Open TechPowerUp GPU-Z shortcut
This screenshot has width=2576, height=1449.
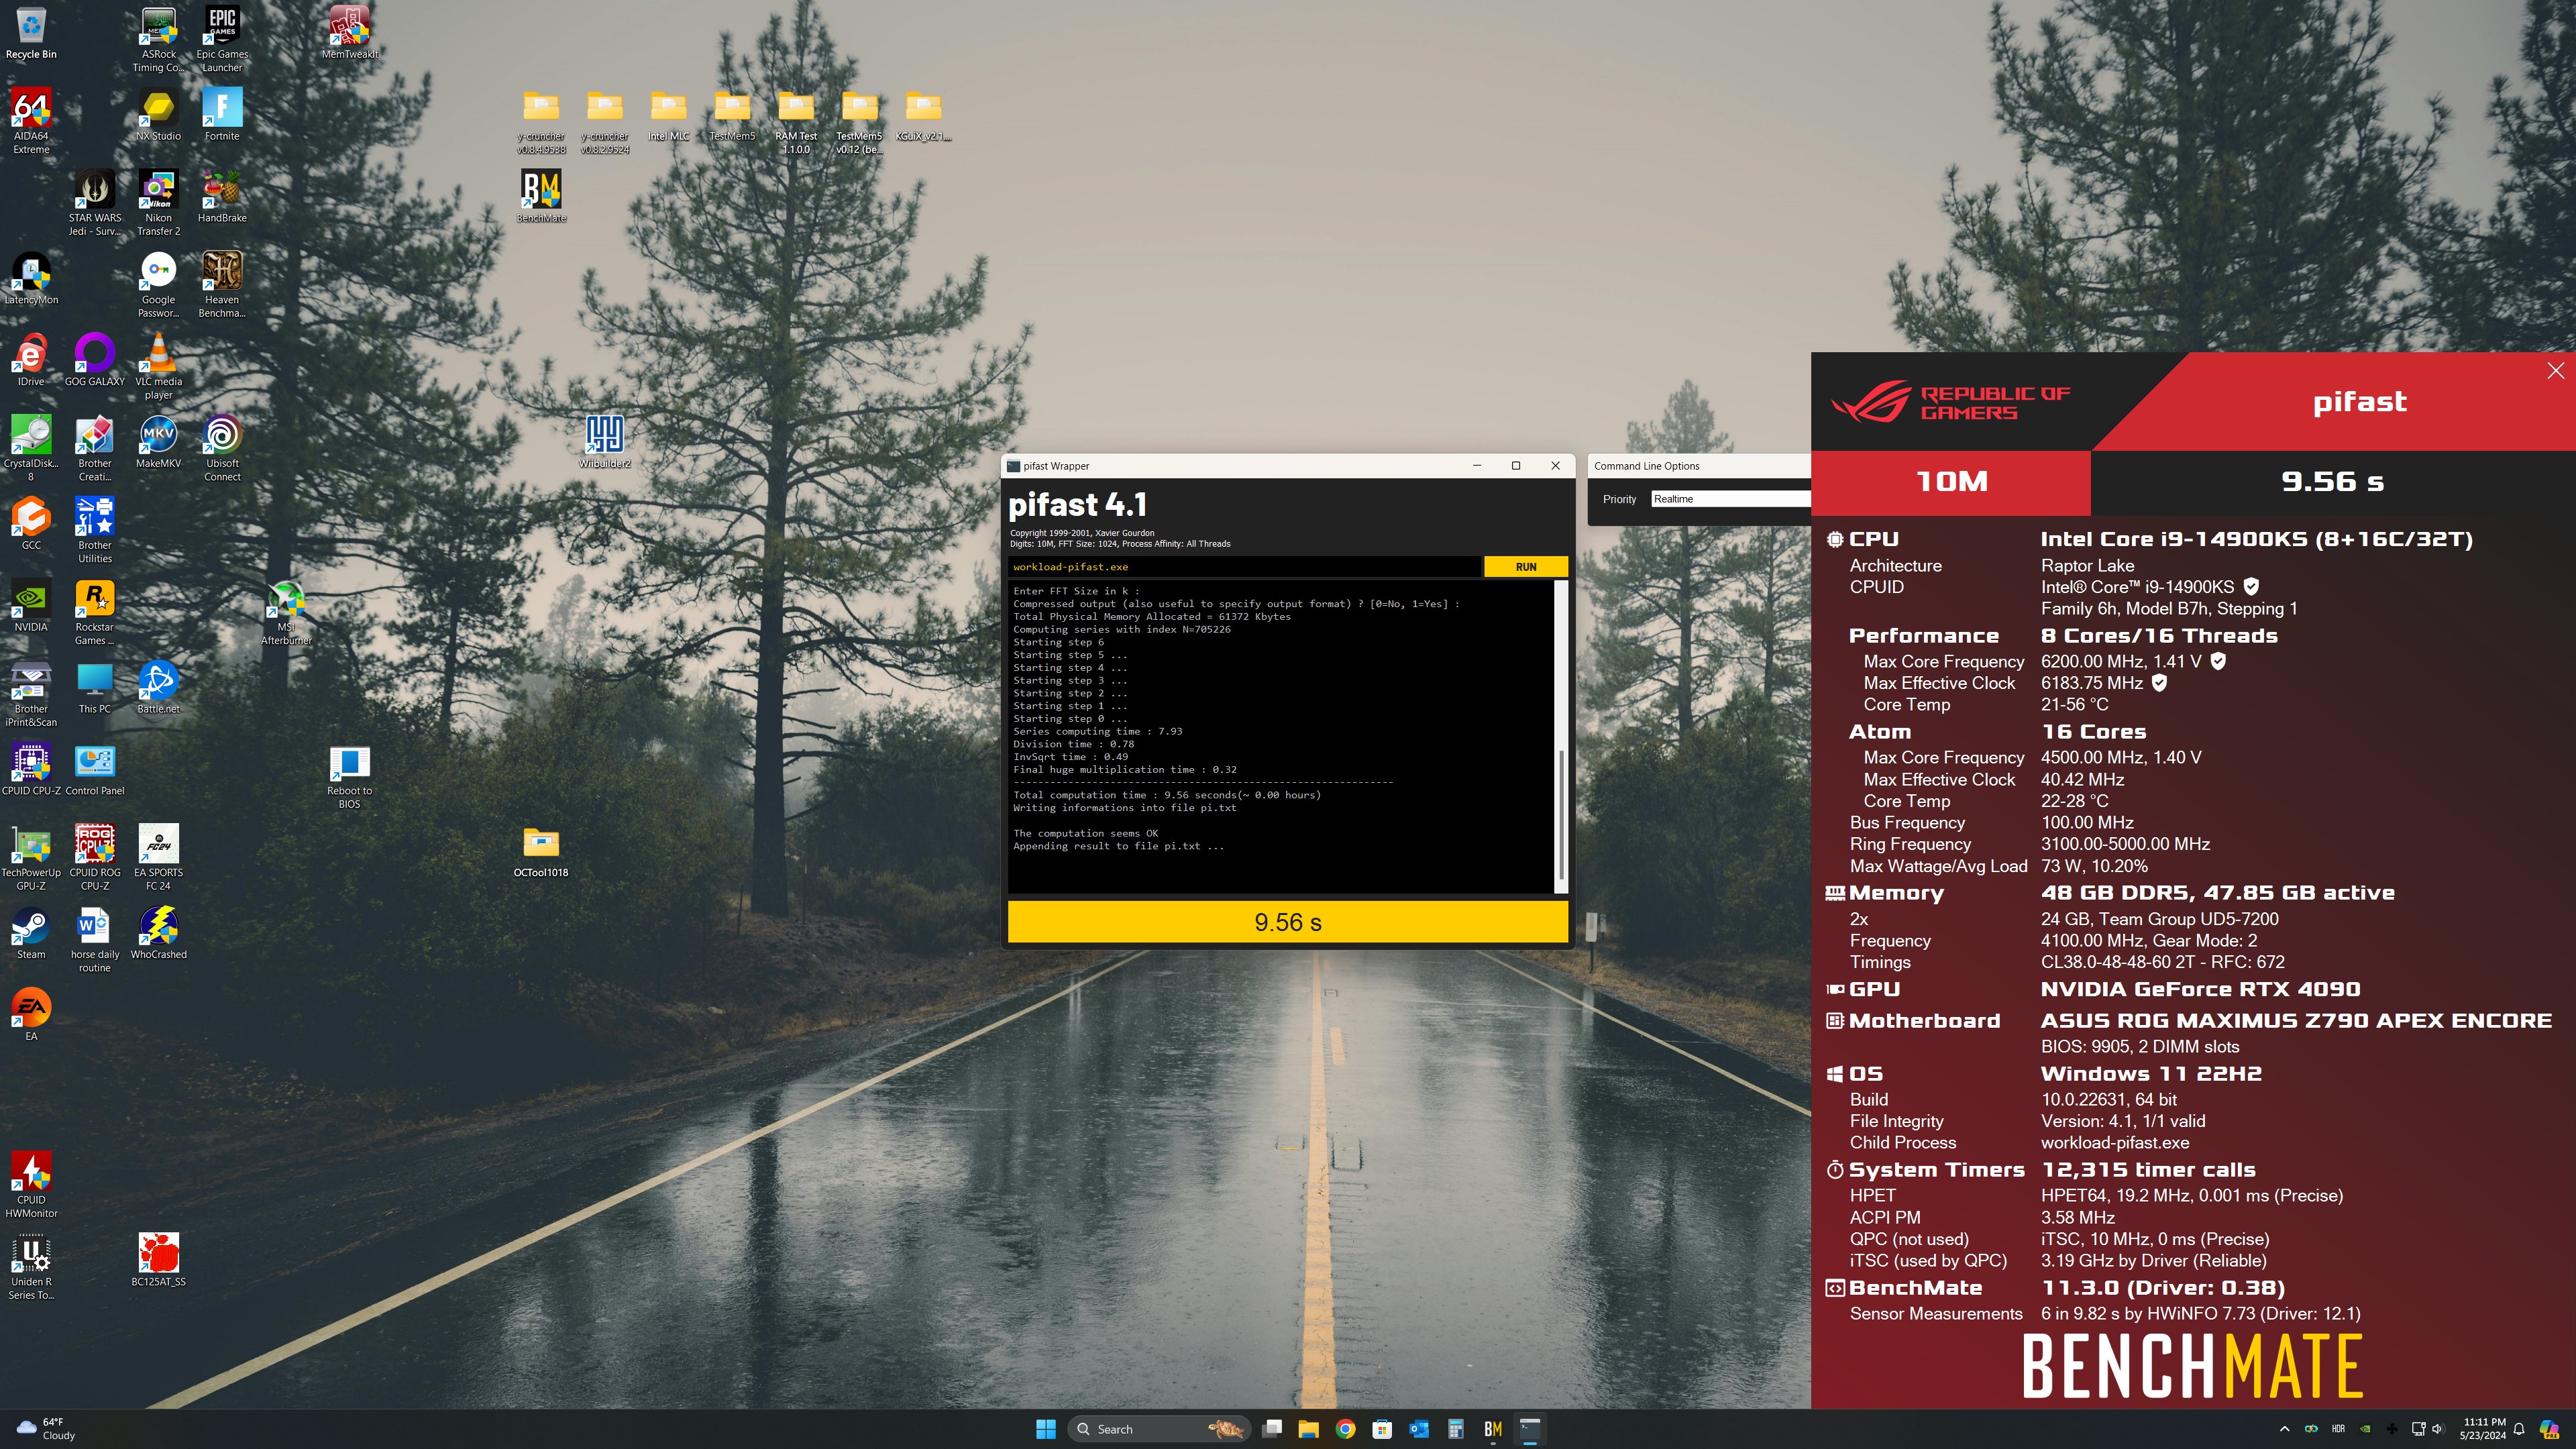pos(31,857)
